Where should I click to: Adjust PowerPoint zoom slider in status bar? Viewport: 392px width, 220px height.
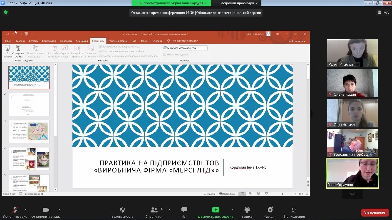(x=283, y=194)
